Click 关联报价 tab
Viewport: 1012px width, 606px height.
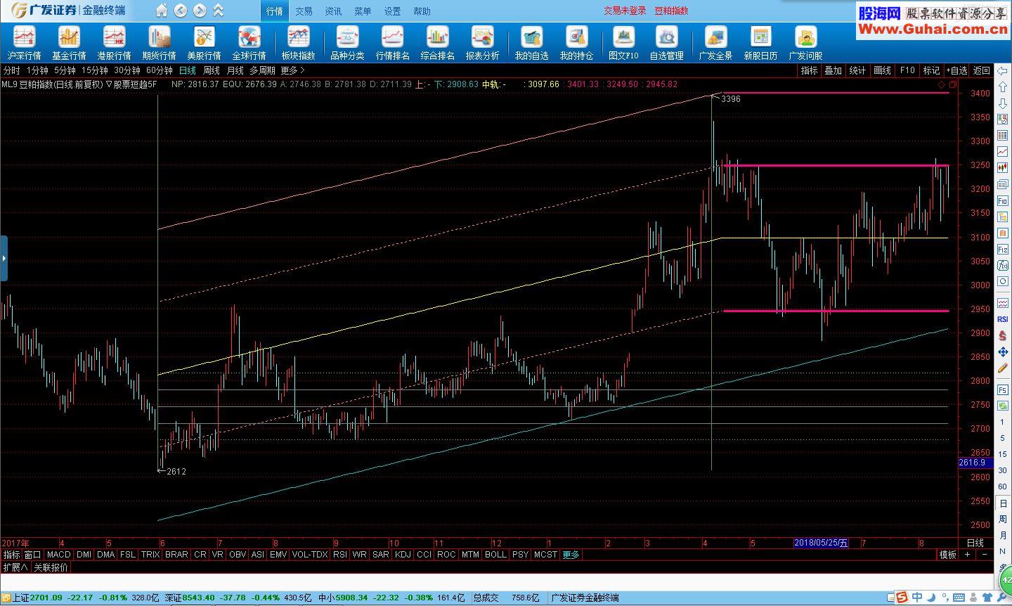[x=51, y=567]
